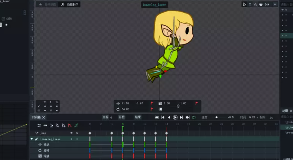Toggle the eye visibility column icon in jump row
The width and height of the screenshot is (293, 160).
[x=71, y=133]
